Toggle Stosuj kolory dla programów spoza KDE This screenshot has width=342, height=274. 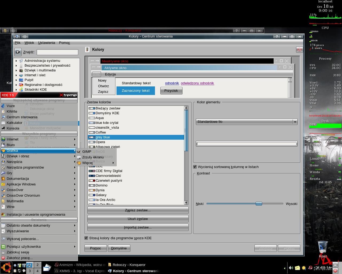click(x=86, y=238)
